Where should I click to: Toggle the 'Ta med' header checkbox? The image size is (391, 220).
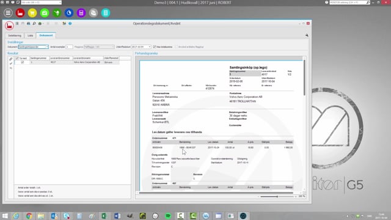tap(17, 58)
